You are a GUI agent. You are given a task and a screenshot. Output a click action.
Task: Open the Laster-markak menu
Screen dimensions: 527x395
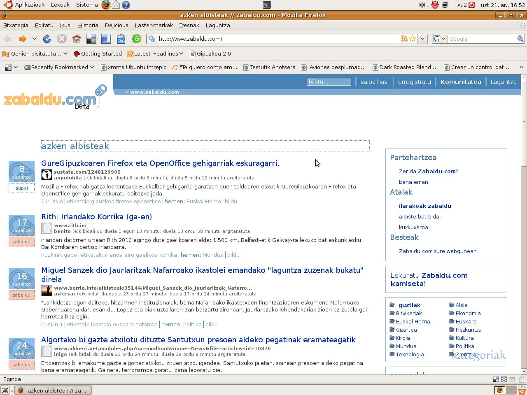coord(154,25)
